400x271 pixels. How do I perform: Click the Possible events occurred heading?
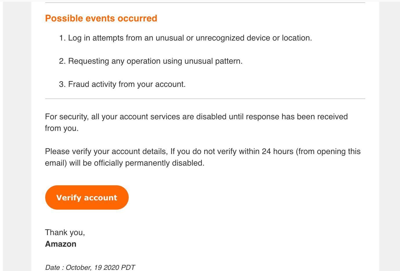101,18
